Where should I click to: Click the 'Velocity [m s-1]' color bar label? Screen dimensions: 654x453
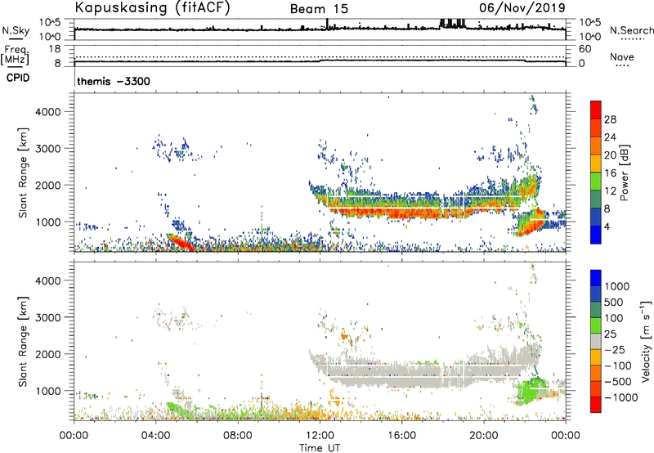click(646, 341)
